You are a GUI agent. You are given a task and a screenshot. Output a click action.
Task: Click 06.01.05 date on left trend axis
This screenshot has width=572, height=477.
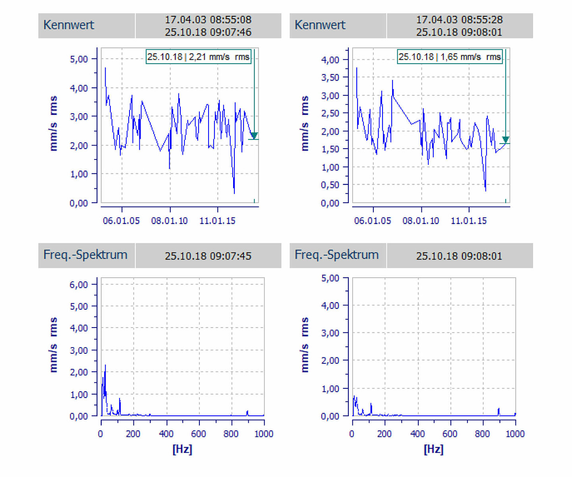pyautogui.click(x=122, y=221)
